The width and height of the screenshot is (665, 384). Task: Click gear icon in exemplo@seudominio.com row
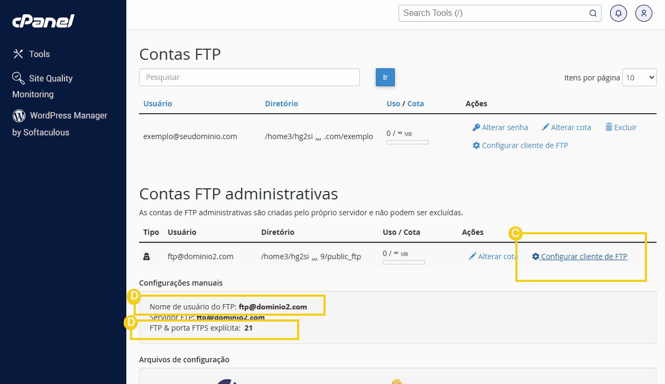click(476, 145)
